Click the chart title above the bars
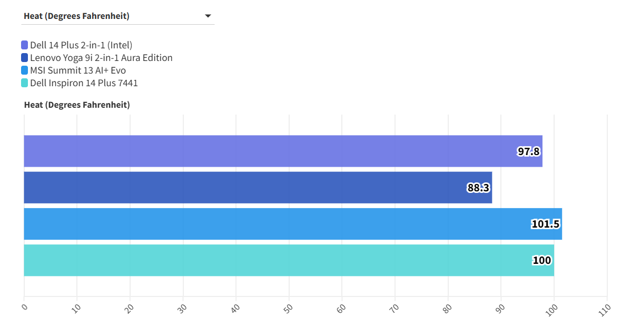The image size is (631, 328). 77,105
